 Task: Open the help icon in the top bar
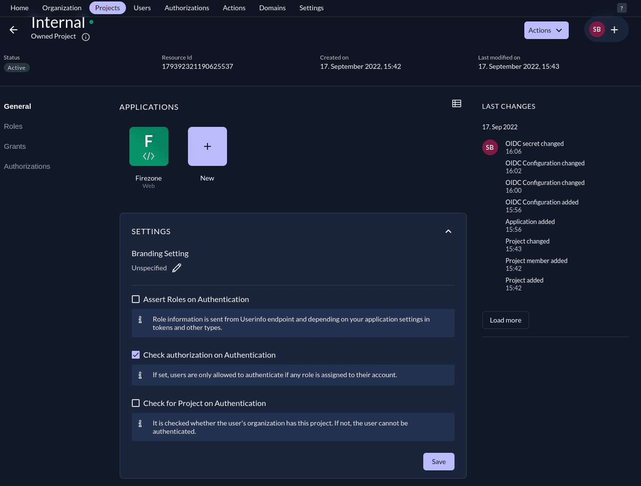tap(621, 8)
